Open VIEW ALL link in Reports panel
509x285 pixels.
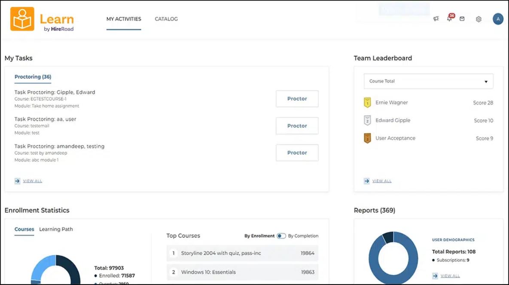tap(449, 276)
